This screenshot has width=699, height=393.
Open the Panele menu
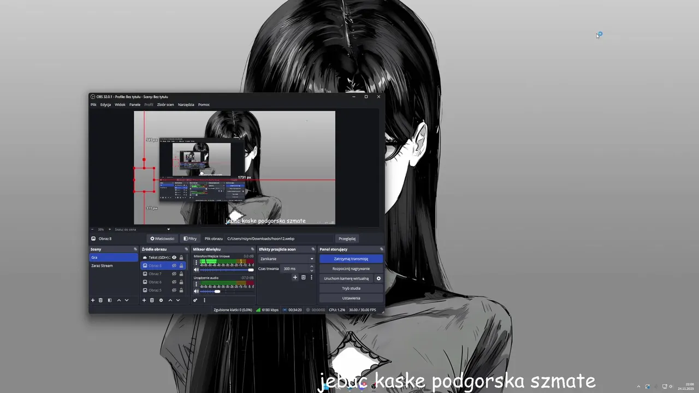click(135, 104)
